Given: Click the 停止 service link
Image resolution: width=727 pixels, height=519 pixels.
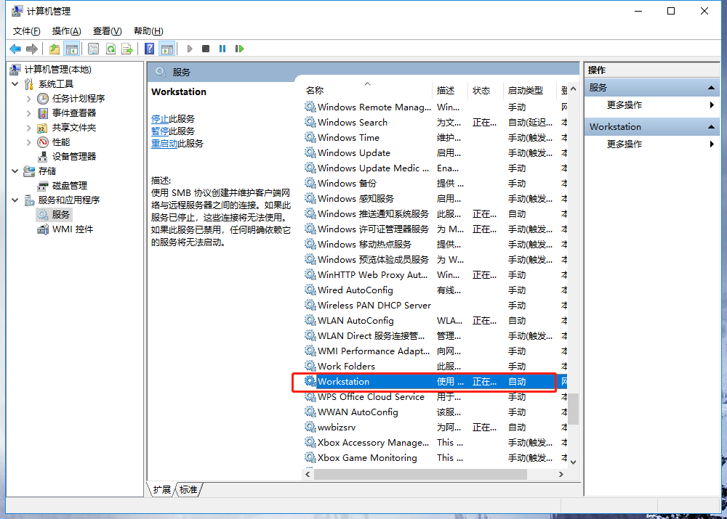Looking at the screenshot, I should 160,119.
